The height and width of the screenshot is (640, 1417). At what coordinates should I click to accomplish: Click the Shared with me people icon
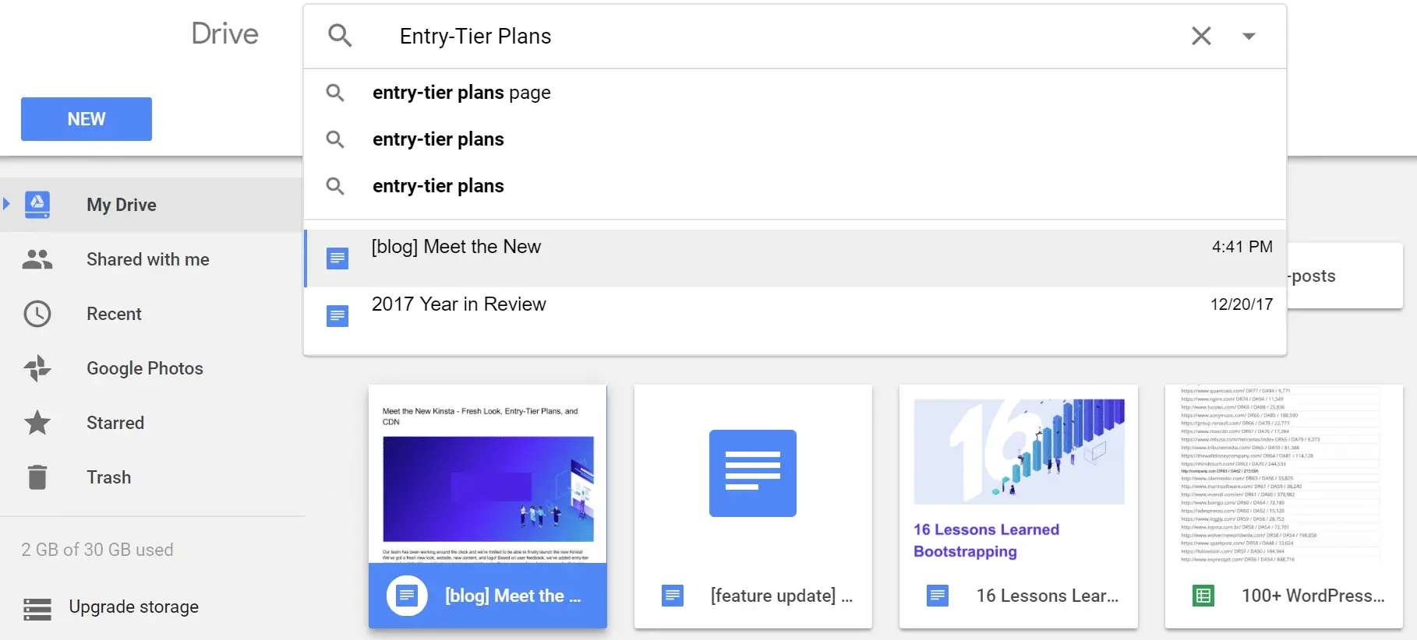(37, 259)
